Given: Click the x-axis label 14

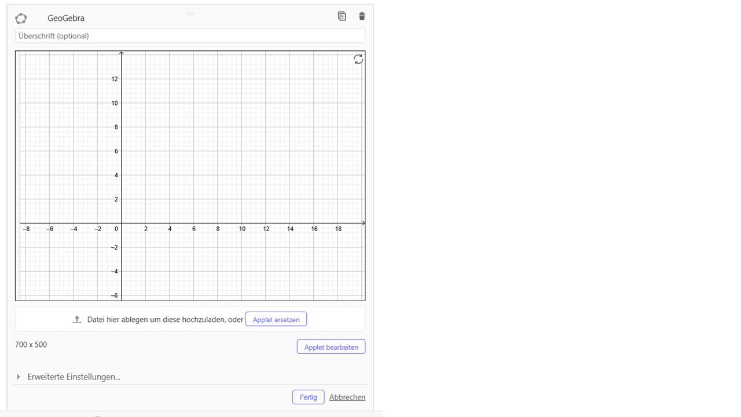Looking at the screenshot, I should pos(290,229).
